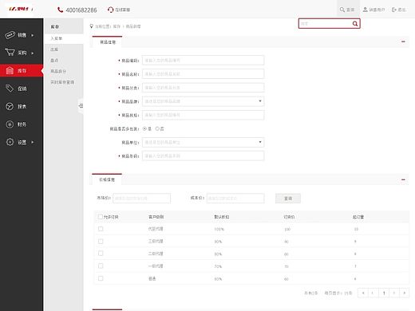Select the Inventory warehouse icon in sidebar
Viewport: 415px width, 311px height.
pyautogui.click(x=10, y=70)
